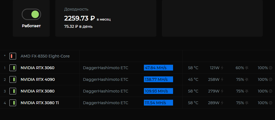Screen dimensions: 275x120
Task: Click the load gauge icon in RTX 4090 row
Action: pos(271,79)
